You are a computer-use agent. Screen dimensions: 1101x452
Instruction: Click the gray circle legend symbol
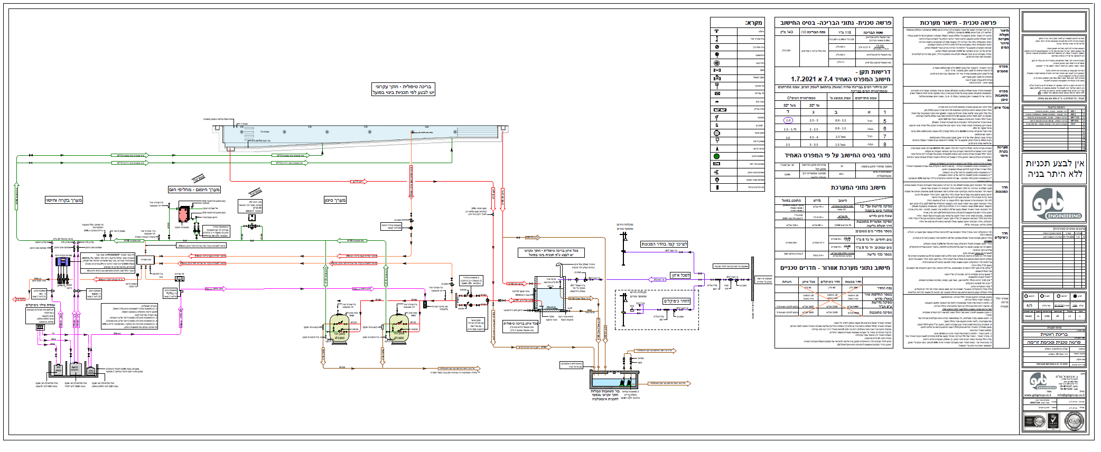(717, 133)
